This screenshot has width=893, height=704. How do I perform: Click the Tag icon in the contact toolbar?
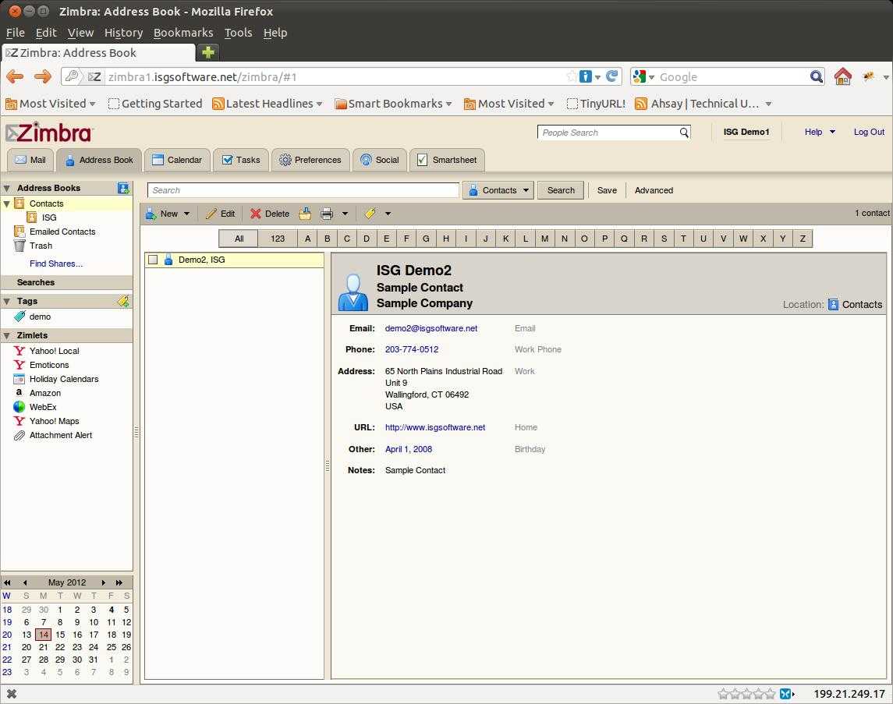tap(370, 214)
